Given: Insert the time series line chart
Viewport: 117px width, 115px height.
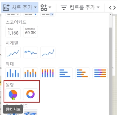Looking at the screenshot, I should click(13, 52).
